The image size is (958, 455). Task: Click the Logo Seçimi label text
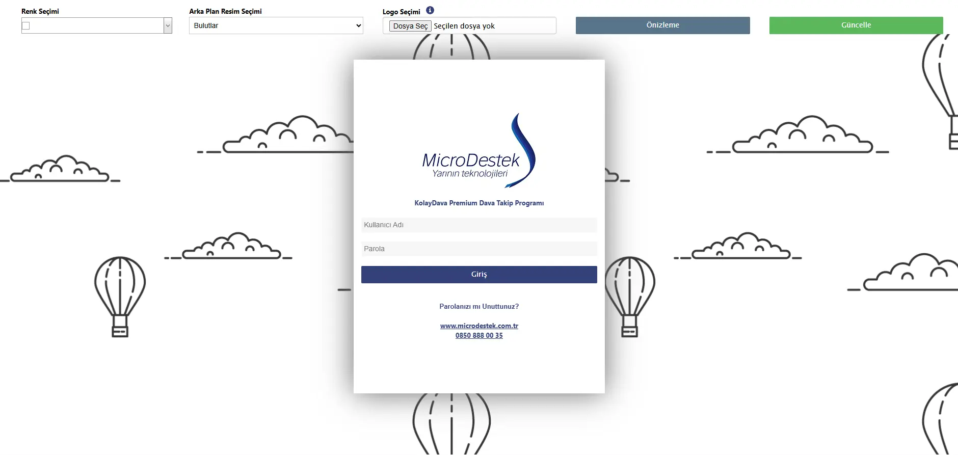tap(401, 12)
